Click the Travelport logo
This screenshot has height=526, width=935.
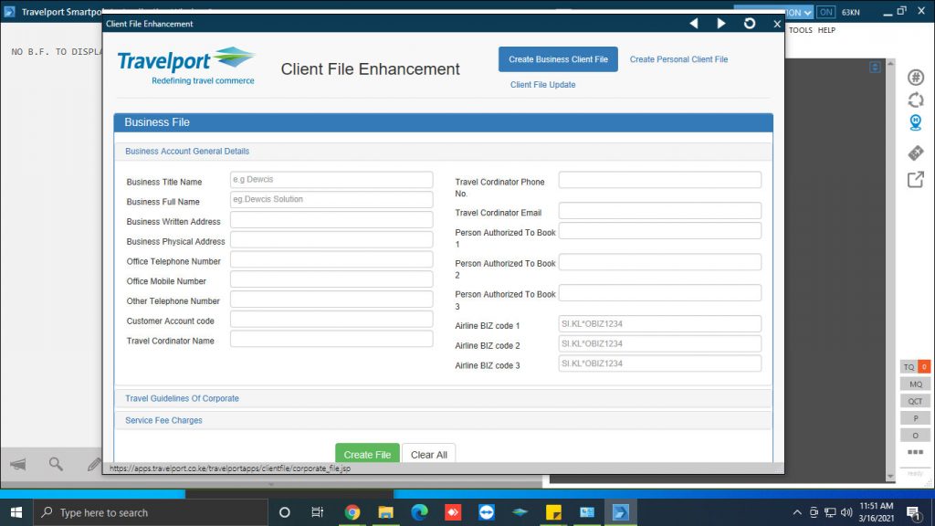coord(186,66)
